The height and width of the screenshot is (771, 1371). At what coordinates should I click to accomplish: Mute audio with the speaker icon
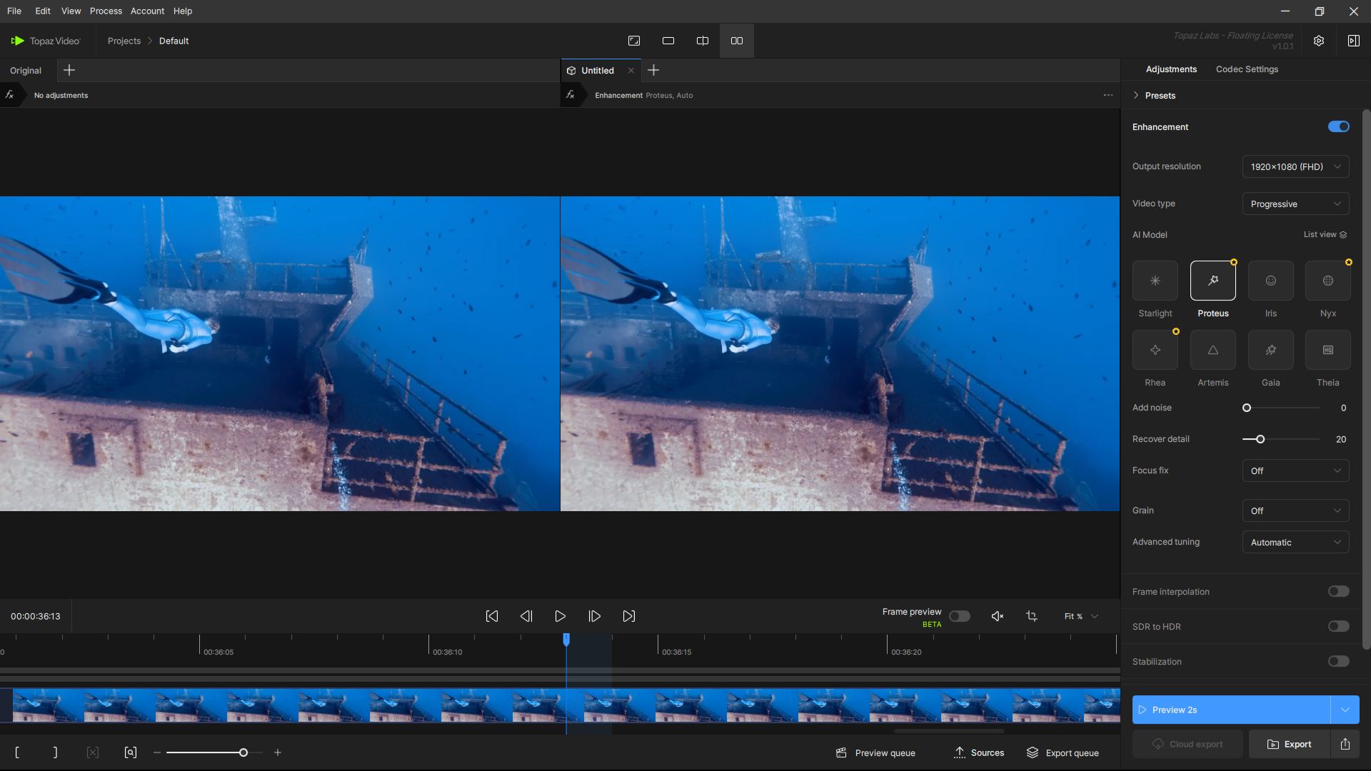point(998,616)
